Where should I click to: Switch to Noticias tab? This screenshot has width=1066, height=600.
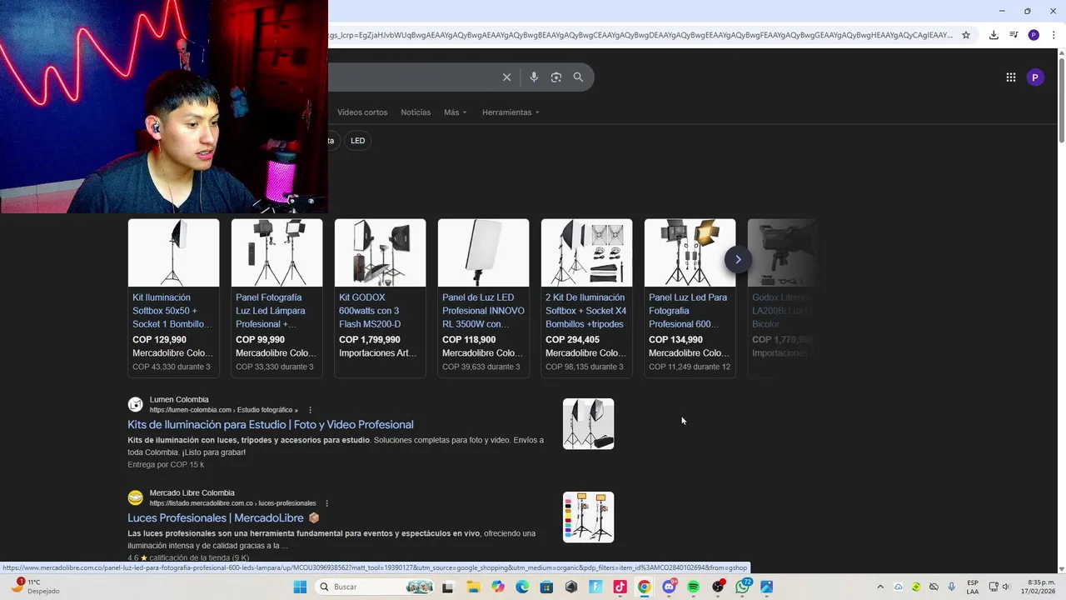(x=416, y=112)
